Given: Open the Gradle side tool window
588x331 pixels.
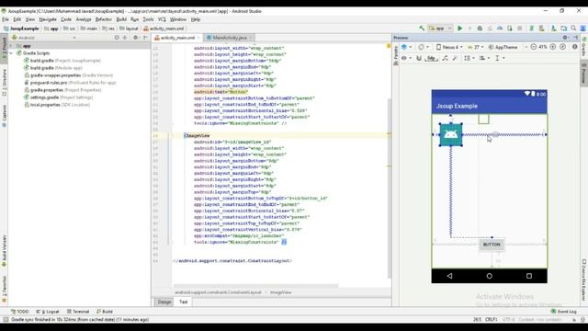Looking at the screenshot, I should click(x=584, y=47).
